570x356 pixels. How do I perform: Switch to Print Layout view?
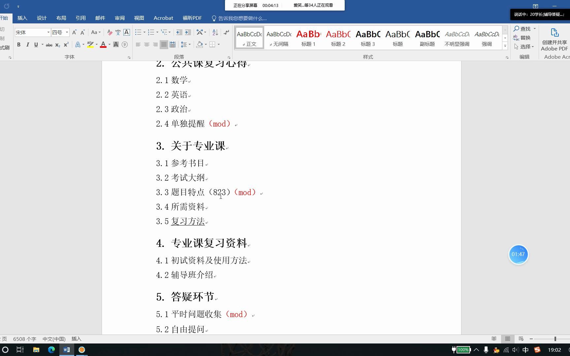(x=508, y=339)
